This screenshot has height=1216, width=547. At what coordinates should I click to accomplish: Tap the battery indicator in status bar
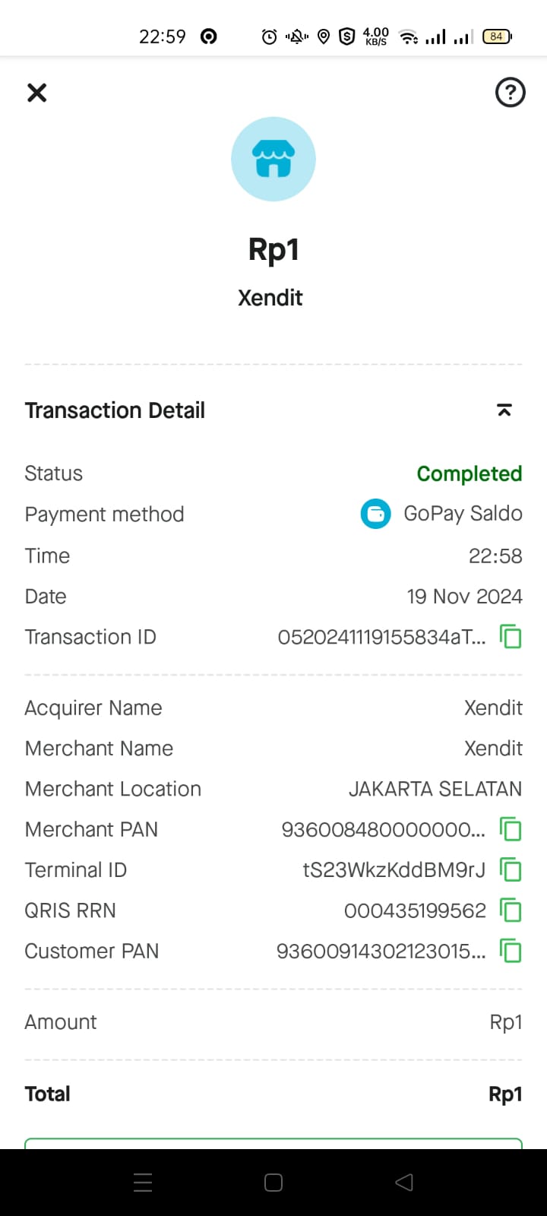pyautogui.click(x=497, y=36)
